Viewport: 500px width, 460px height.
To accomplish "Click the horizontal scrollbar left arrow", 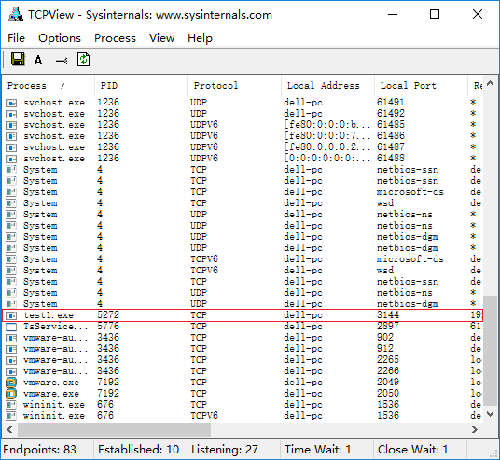I will click(x=9, y=430).
